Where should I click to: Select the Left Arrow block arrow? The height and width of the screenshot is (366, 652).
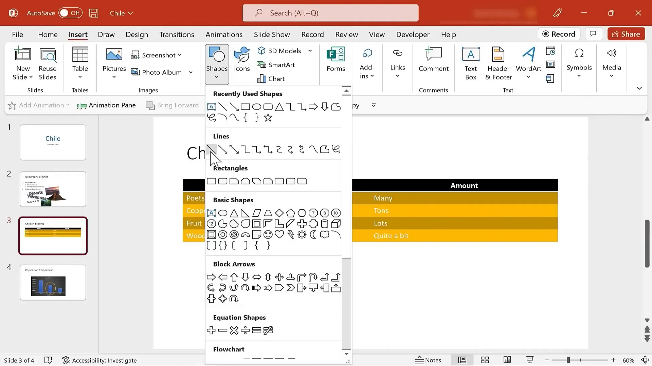point(223,277)
